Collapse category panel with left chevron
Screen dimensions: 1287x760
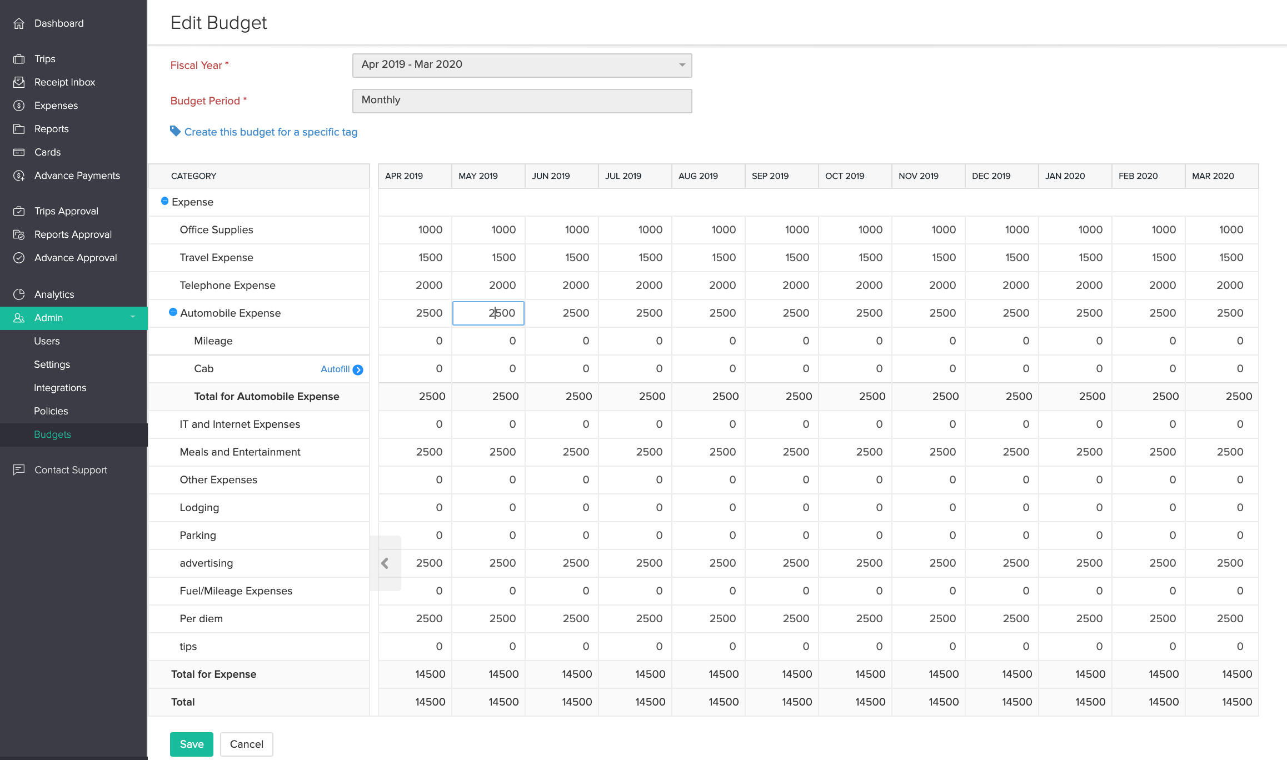385,563
